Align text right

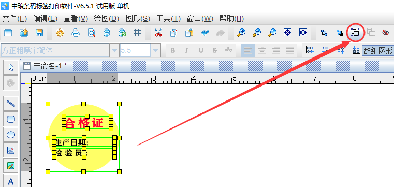pos(276,51)
